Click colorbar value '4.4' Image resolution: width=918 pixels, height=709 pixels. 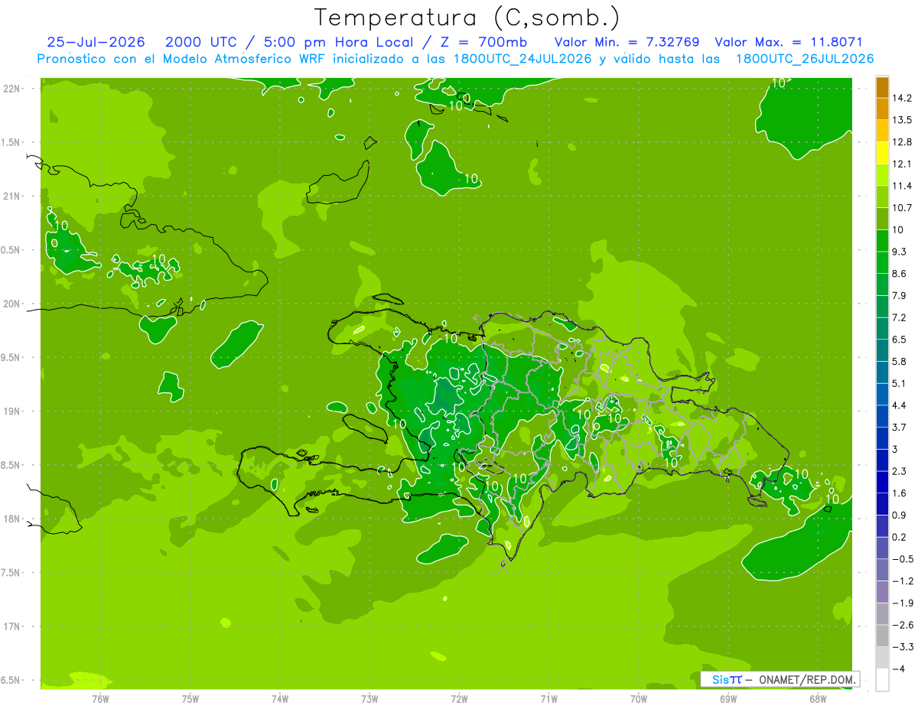900,405
